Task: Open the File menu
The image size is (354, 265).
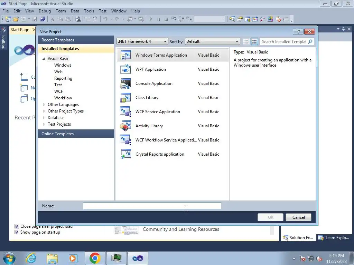Action: [x=6, y=11]
